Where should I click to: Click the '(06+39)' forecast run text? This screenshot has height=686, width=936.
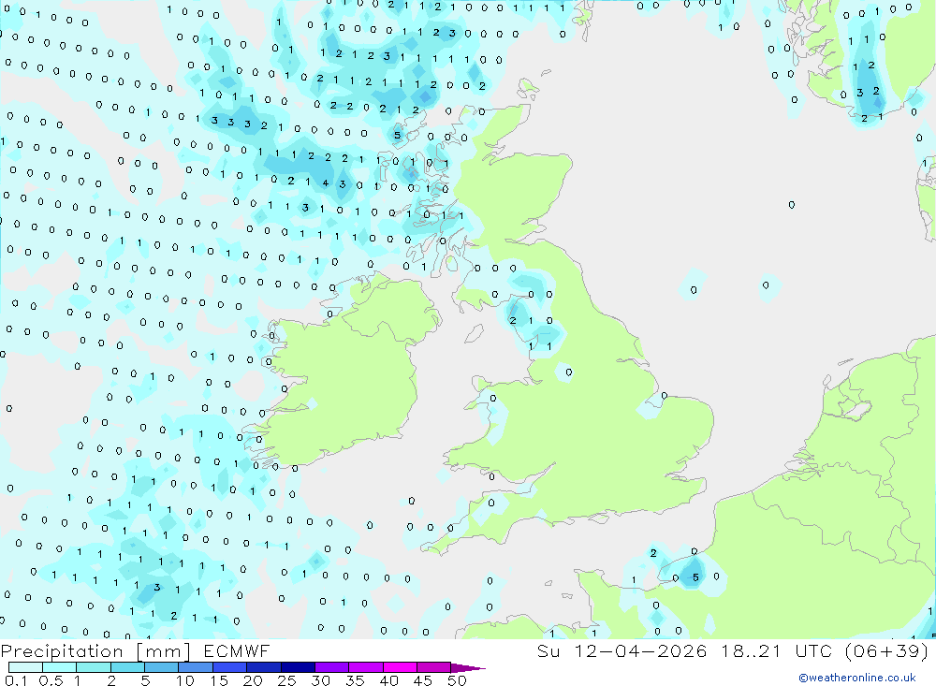pos(887,650)
